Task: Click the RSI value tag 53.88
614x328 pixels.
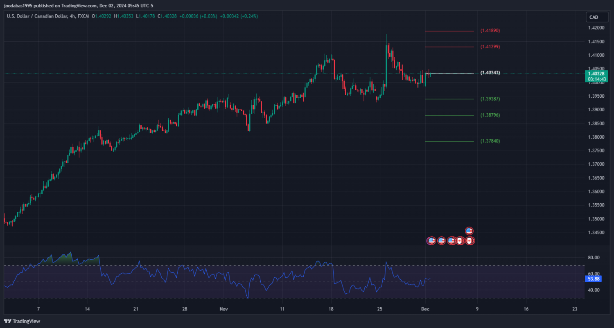Action: coord(594,279)
